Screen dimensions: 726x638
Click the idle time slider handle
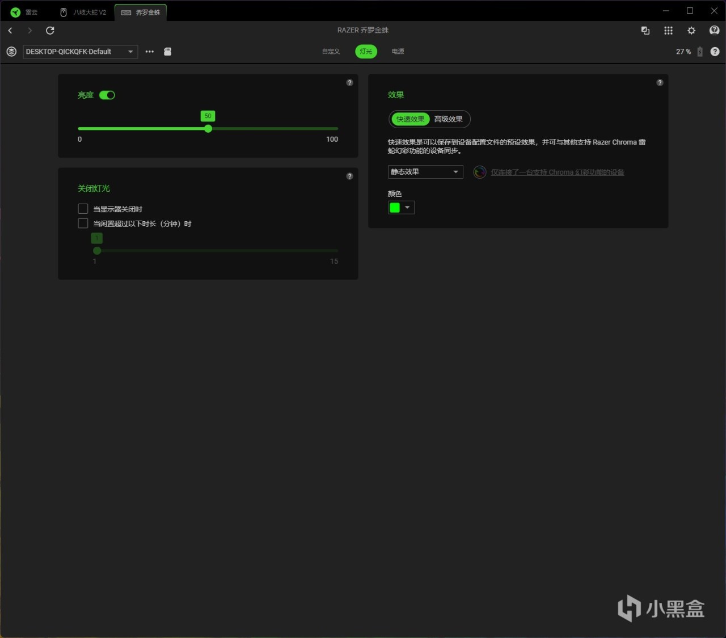pos(97,251)
